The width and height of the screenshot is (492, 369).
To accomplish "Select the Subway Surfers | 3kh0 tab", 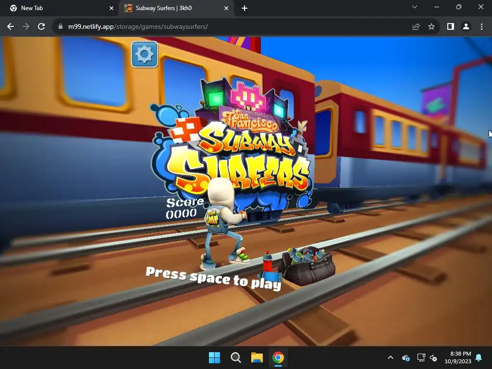I will (x=176, y=8).
